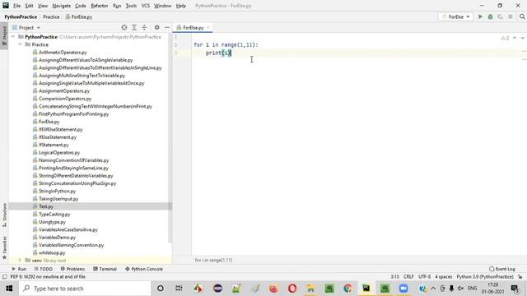Click the Windows taskbar search box
527x296 pixels.
coord(85,289)
